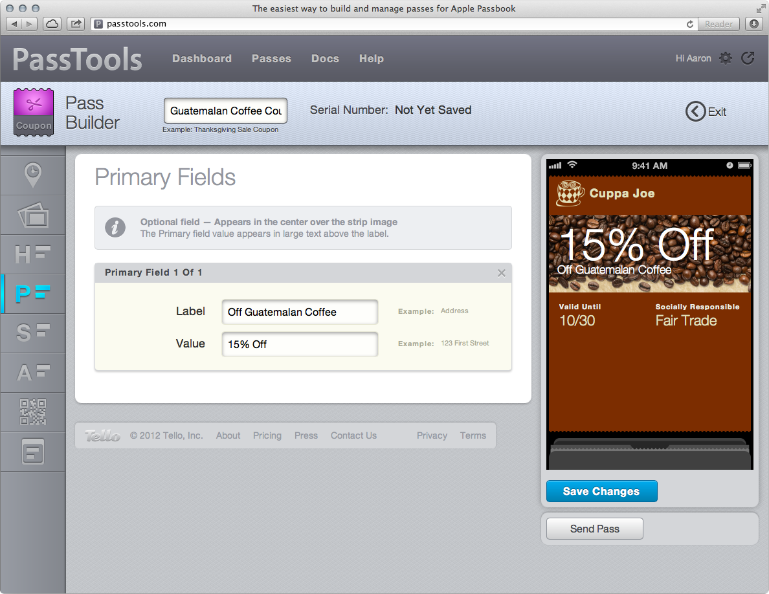Click Fair Trade value on pass preview
The width and height of the screenshot is (769, 594).
pos(686,320)
